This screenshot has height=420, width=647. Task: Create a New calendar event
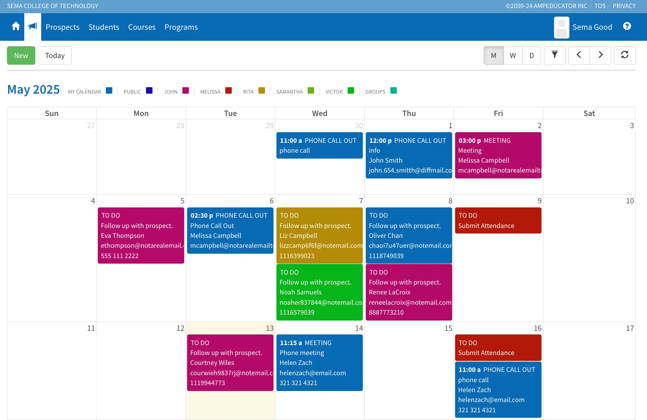coord(21,55)
